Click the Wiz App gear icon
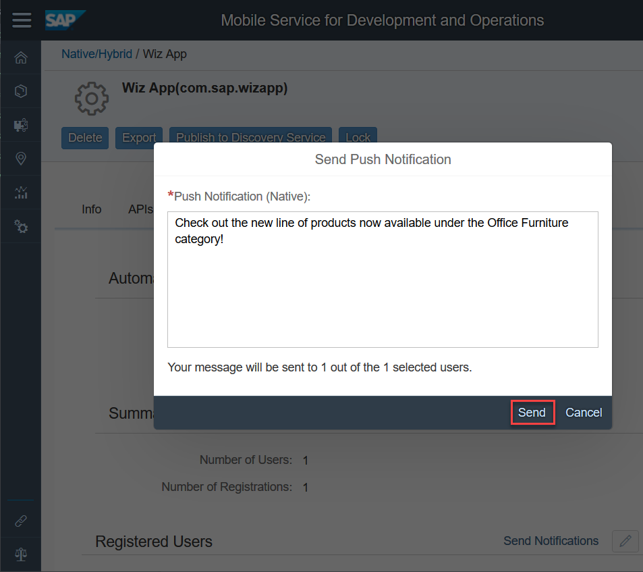Screen dimensions: 643x572 pos(91,99)
